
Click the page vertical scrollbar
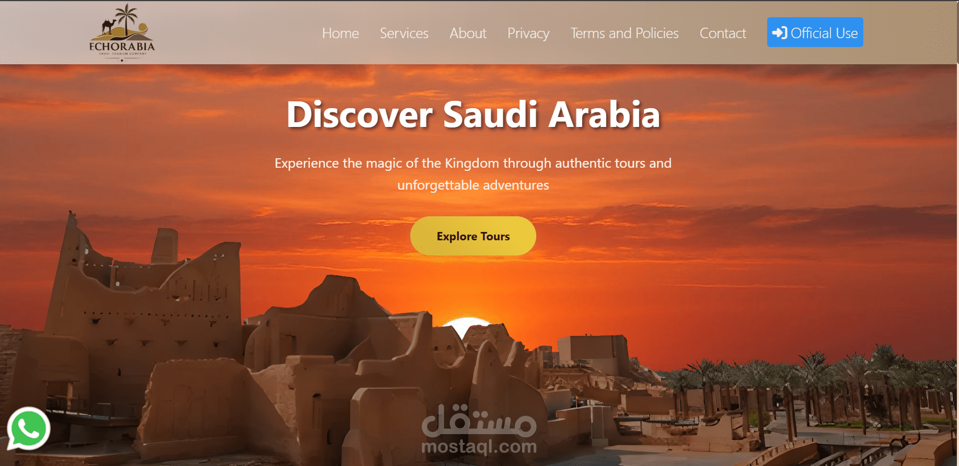pyautogui.click(x=957, y=233)
